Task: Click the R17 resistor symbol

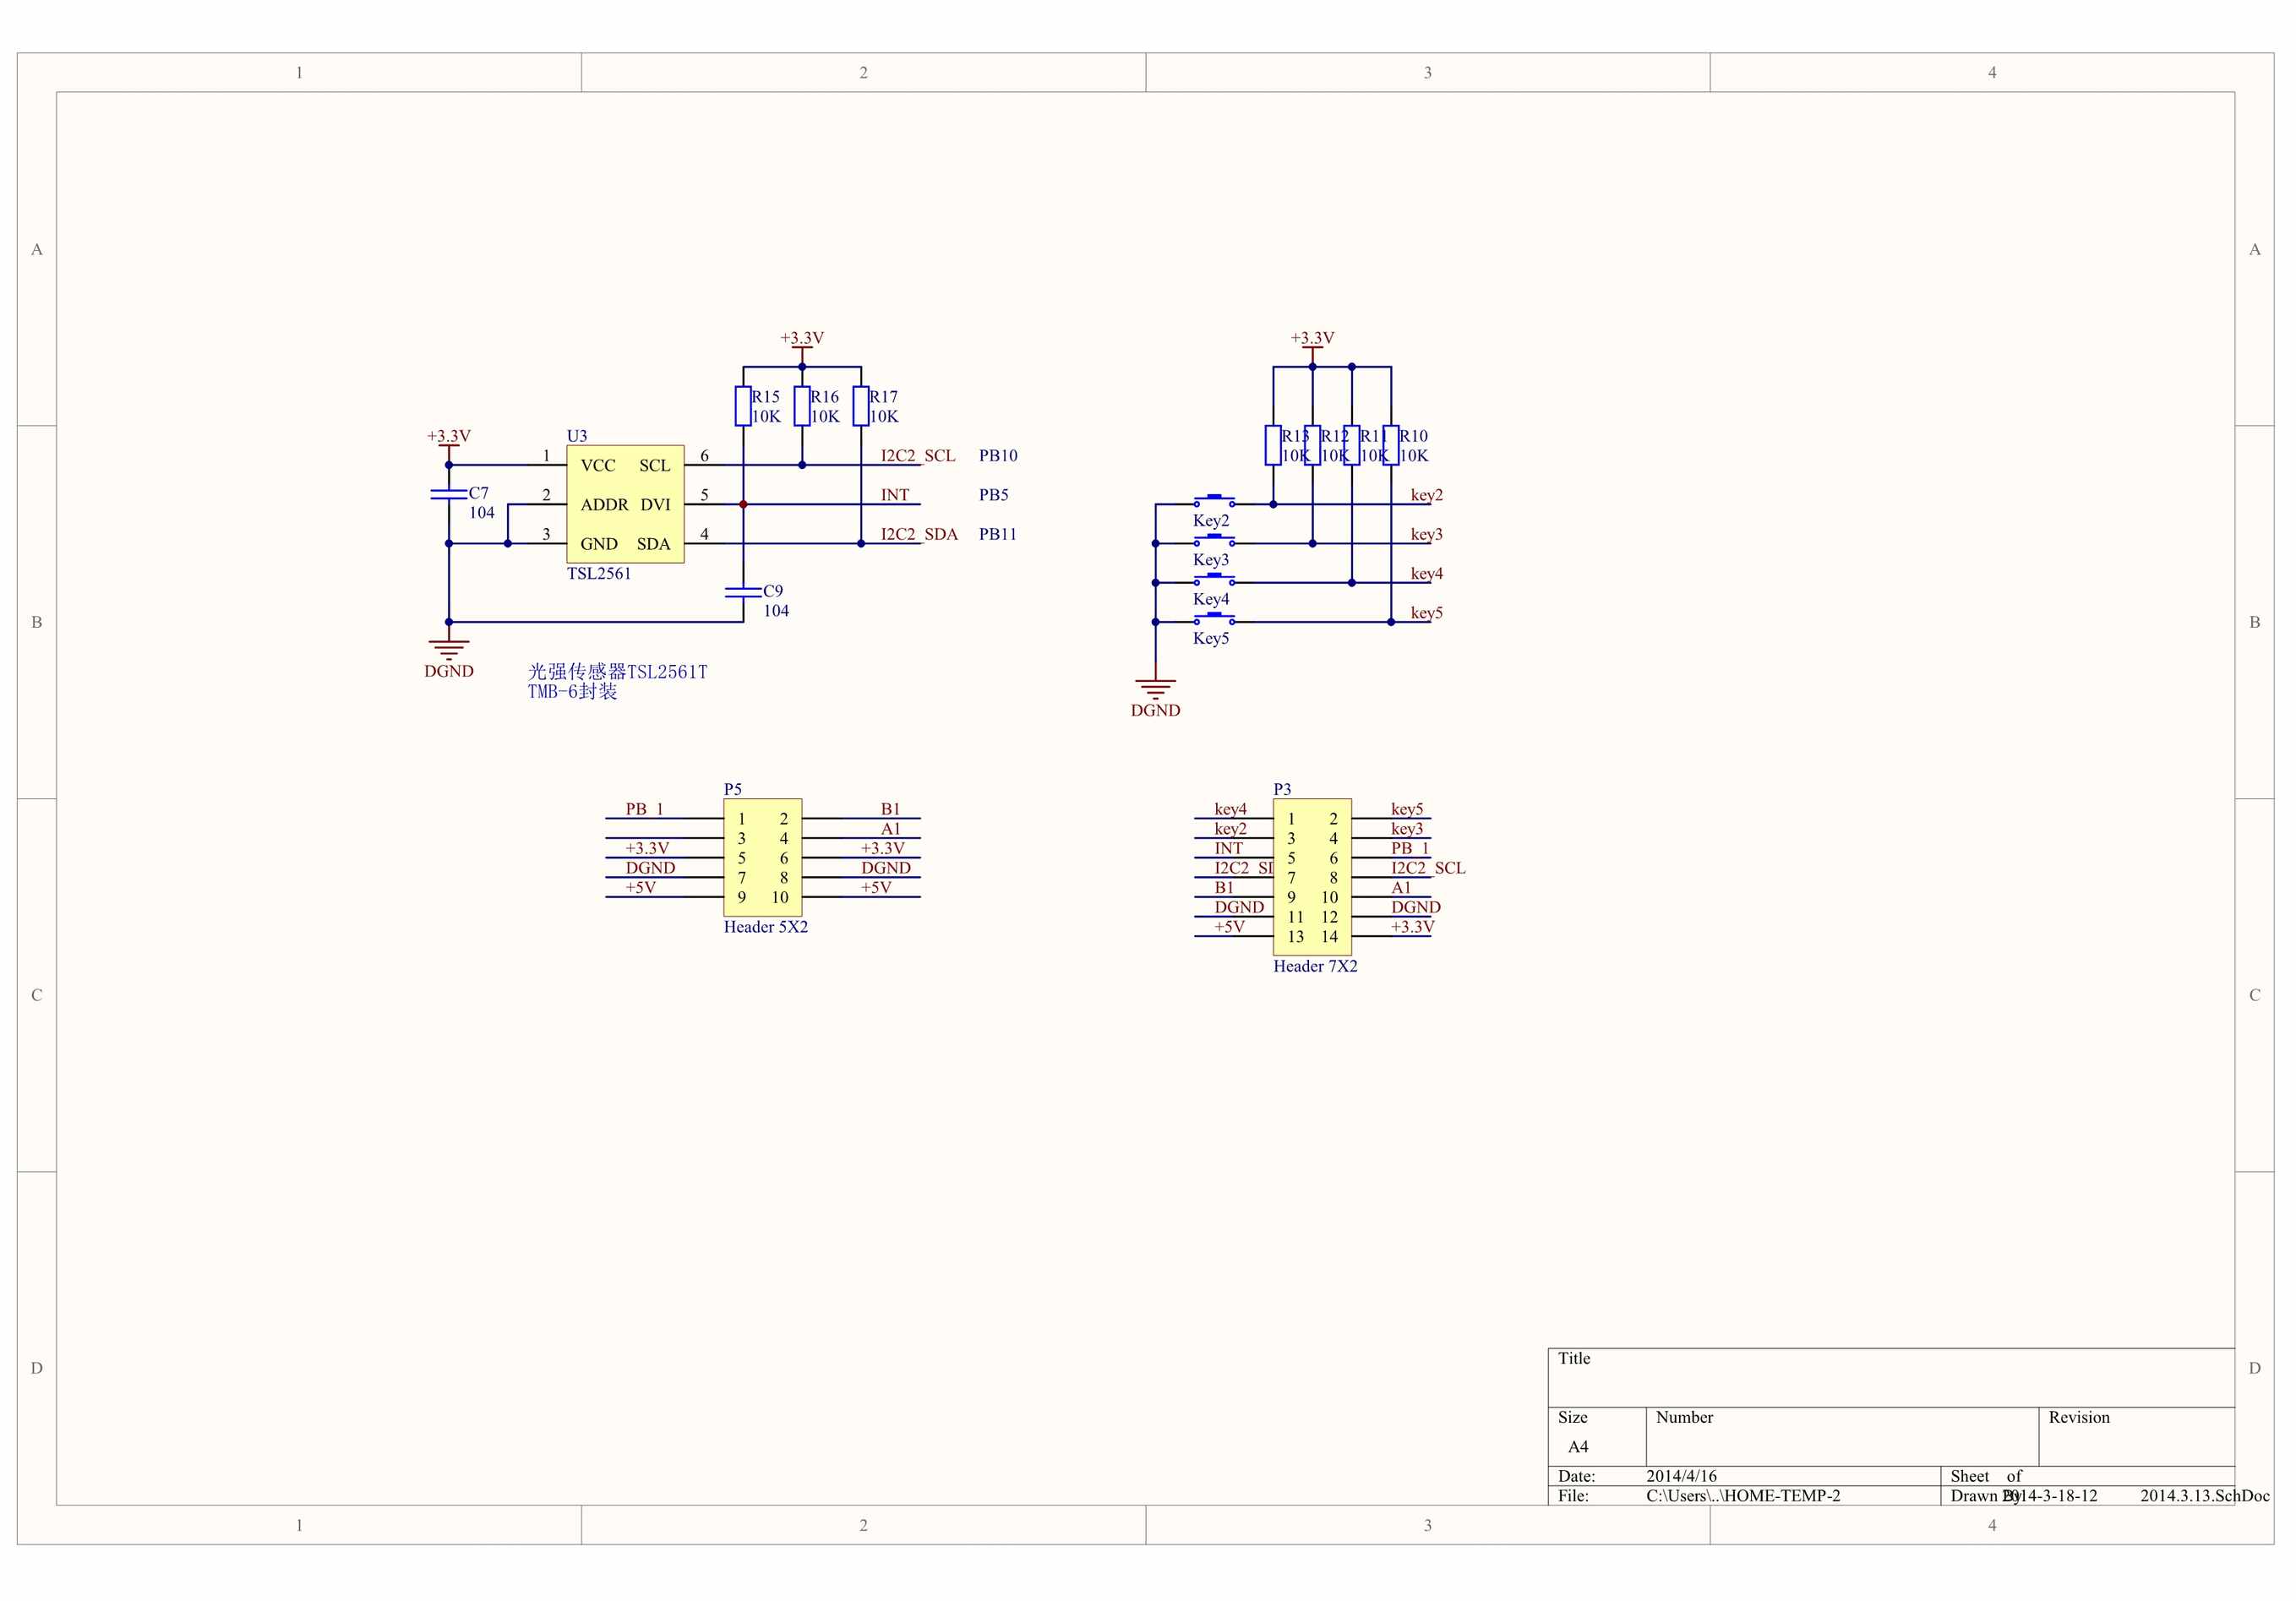Action: 861,406
